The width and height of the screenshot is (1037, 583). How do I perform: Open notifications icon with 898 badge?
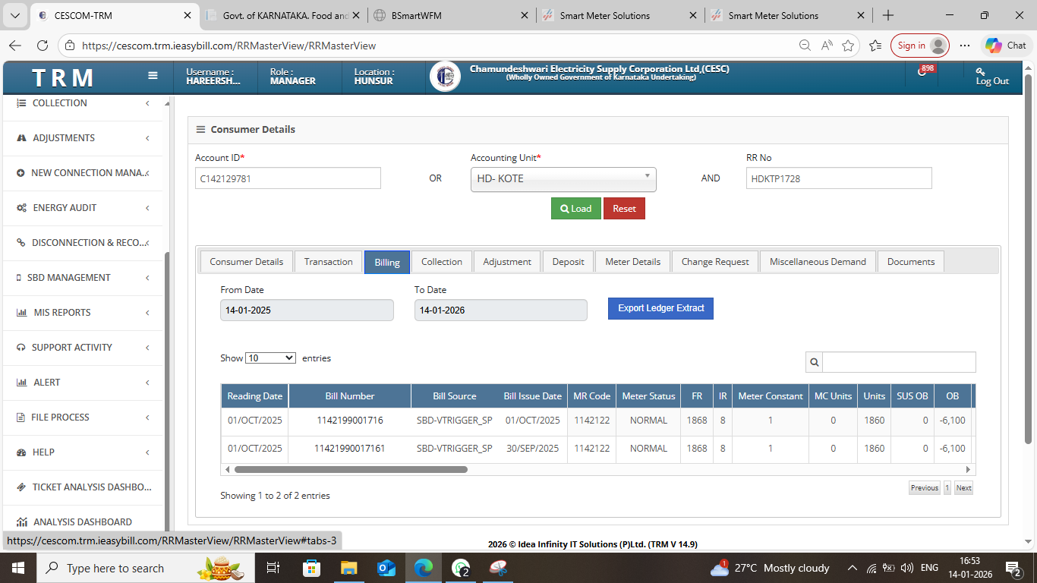(922, 74)
